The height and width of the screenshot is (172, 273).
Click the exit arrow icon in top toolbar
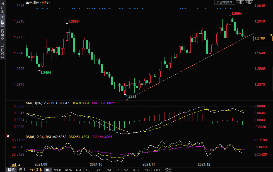[251, 2]
